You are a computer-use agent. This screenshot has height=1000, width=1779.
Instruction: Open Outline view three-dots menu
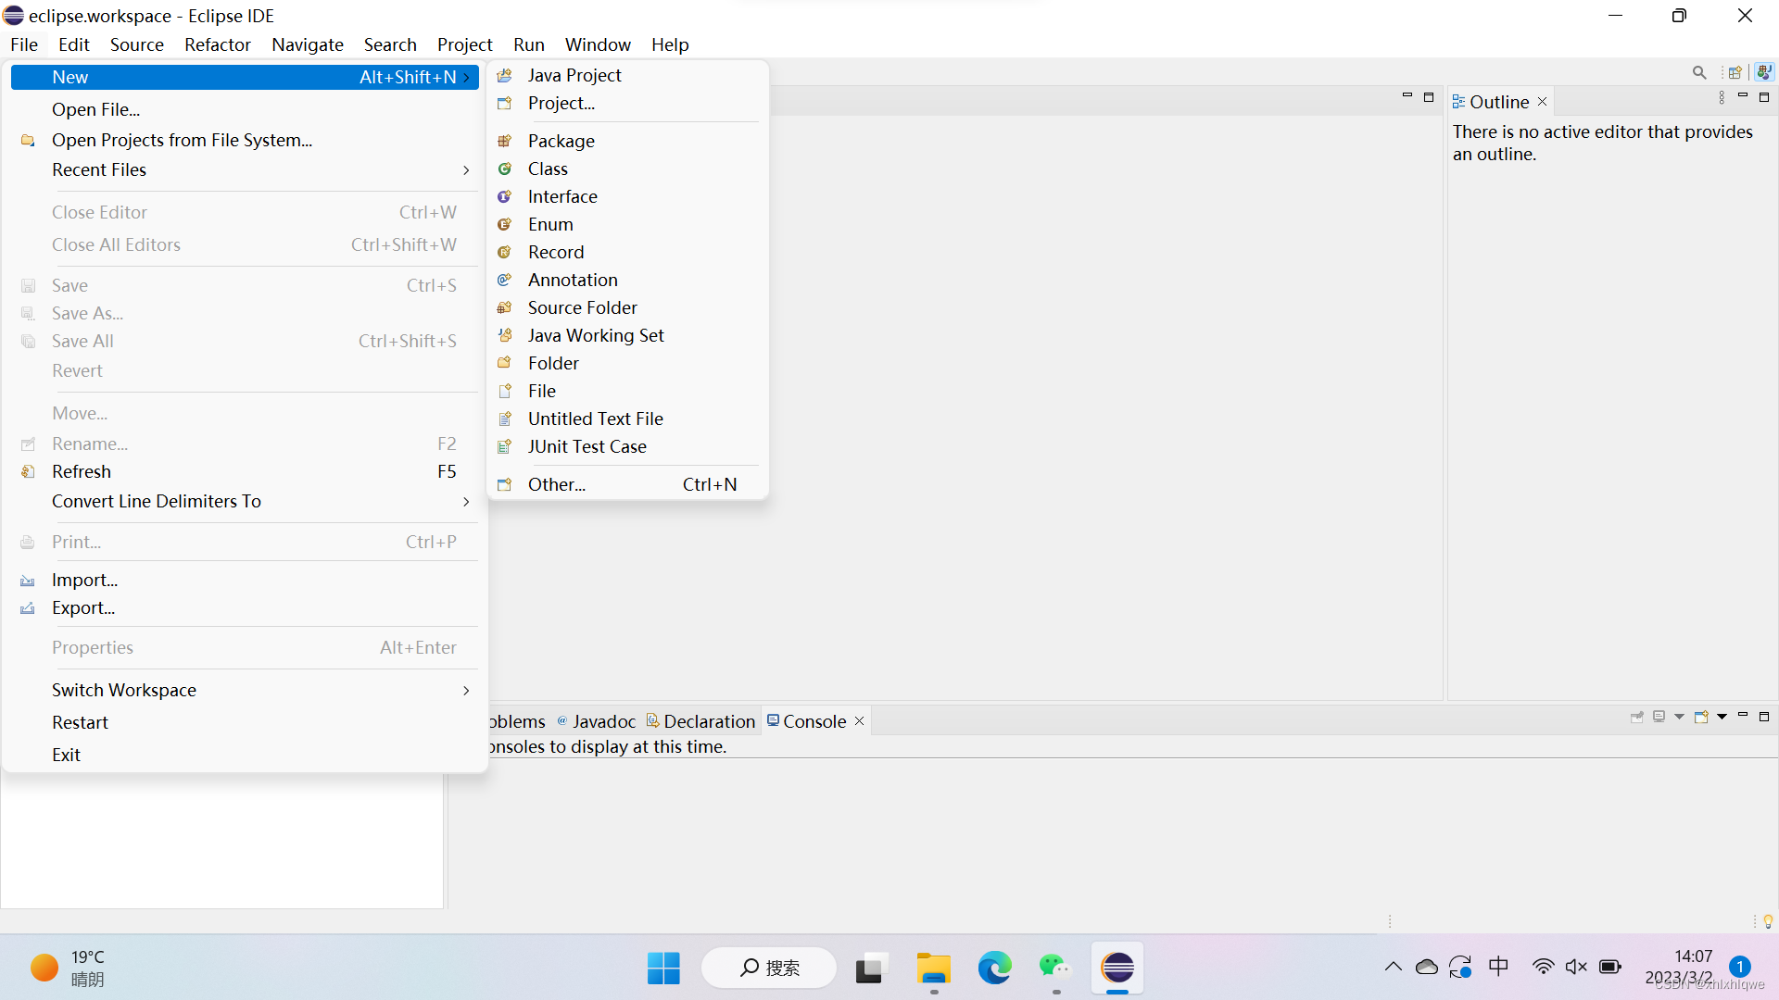click(1722, 98)
